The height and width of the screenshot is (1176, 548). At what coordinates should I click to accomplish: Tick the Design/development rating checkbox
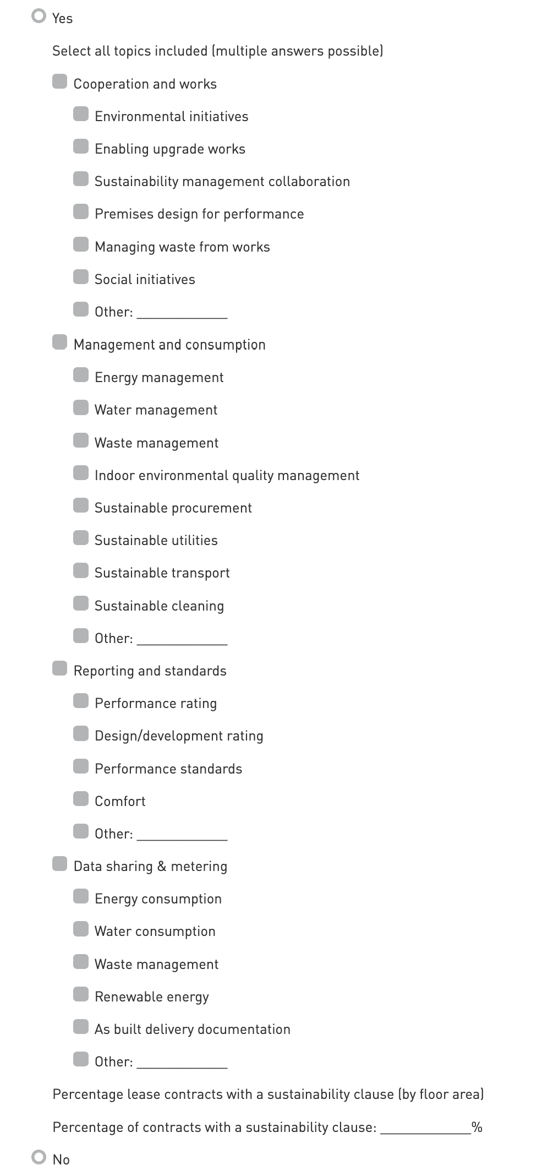(81, 733)
